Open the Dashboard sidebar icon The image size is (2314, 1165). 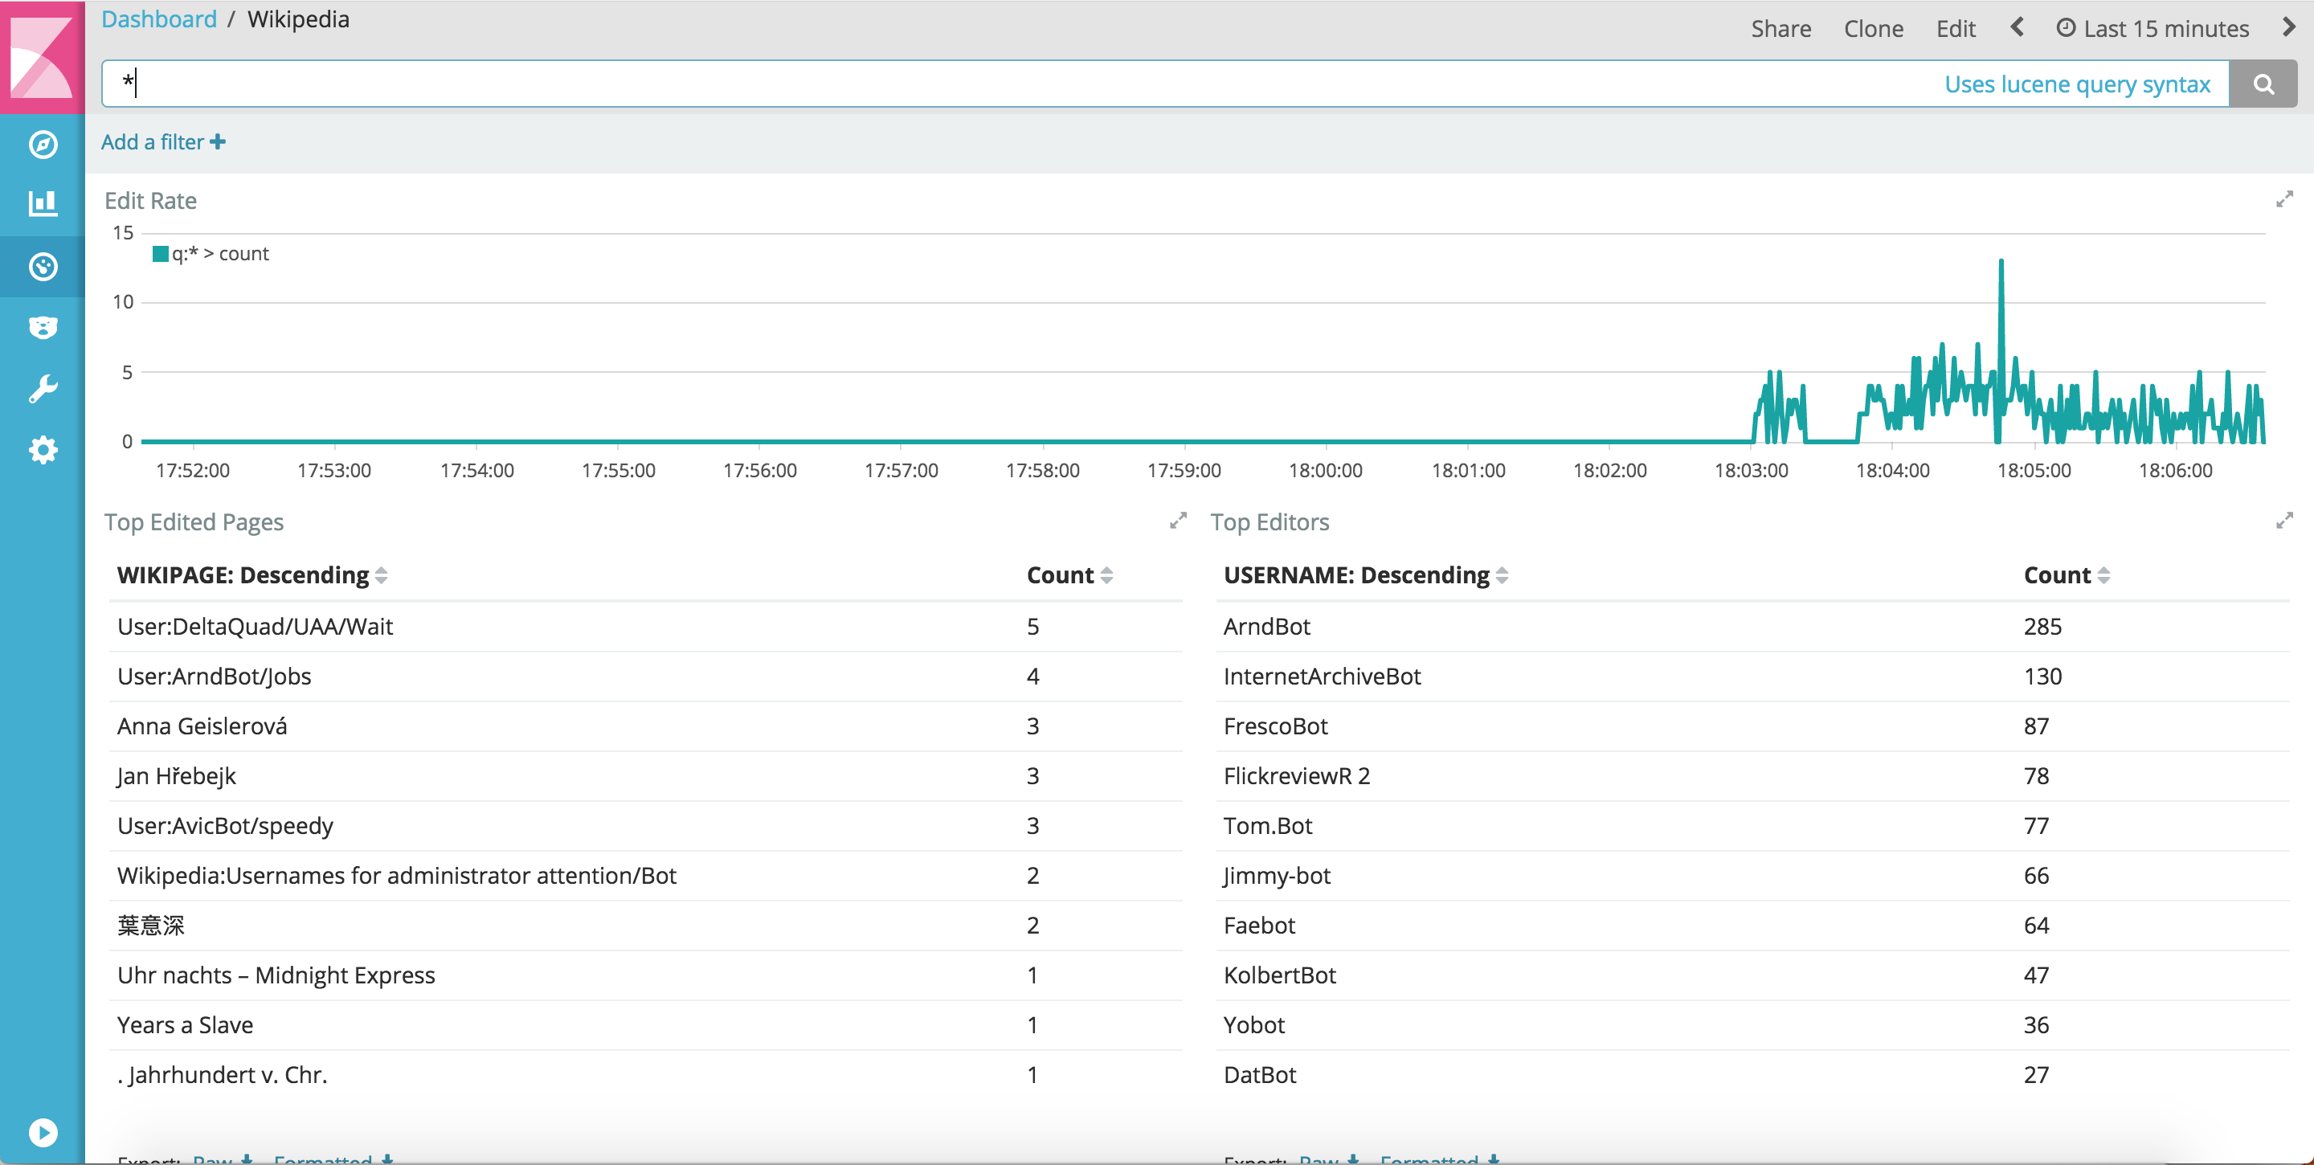43,267
